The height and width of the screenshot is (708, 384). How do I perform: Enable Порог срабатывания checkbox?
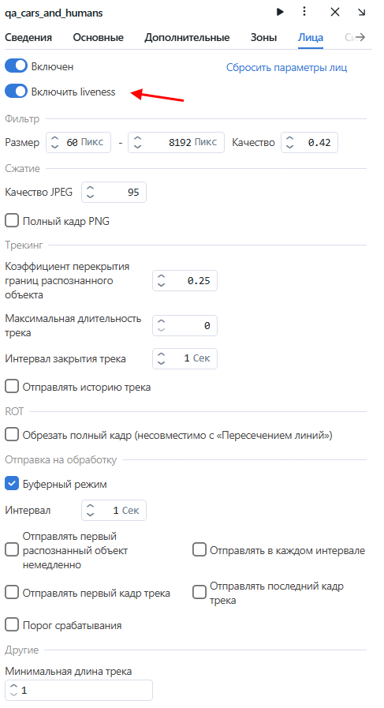pos(12,625)
